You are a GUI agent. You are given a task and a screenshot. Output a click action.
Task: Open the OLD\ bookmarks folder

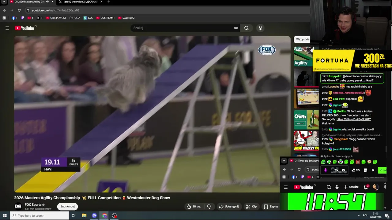pos(75,18)
